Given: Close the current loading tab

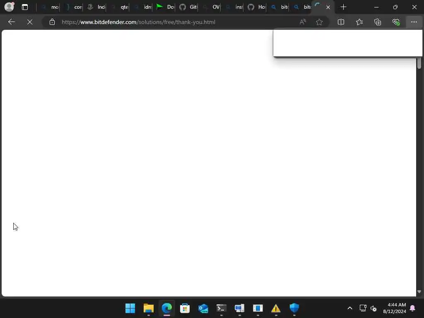Looking at the screenshot, I should [328, 7].
